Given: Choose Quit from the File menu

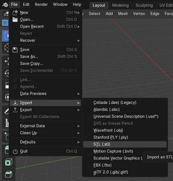Looking at the screenshot, I should 45,151.
